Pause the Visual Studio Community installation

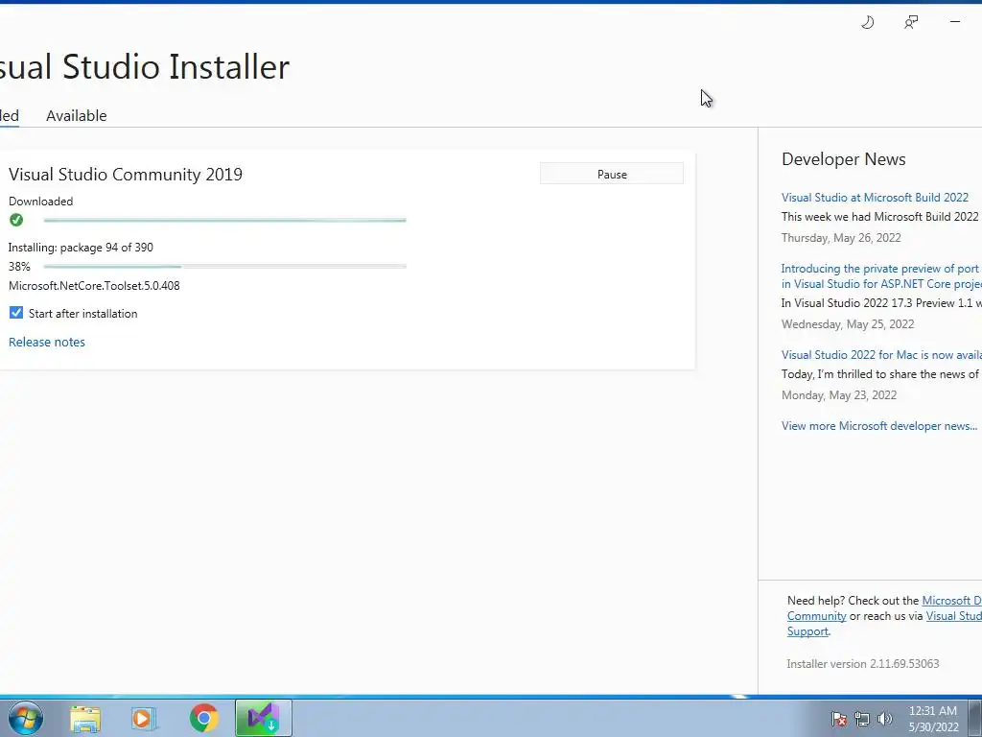click(612, 175)
